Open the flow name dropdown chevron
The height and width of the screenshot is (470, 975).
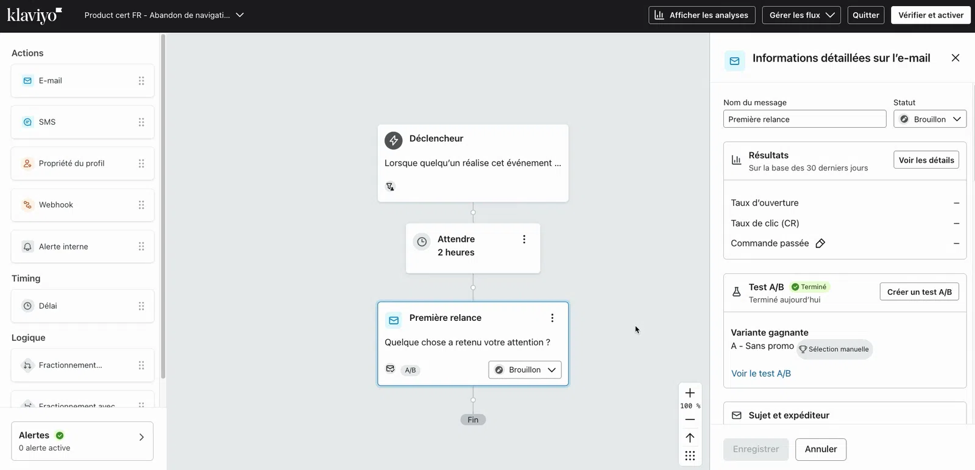(239, 15)
